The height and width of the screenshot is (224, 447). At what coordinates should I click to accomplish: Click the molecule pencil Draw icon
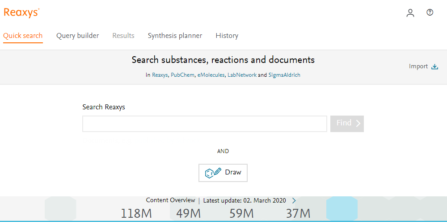tap(213, 173)
